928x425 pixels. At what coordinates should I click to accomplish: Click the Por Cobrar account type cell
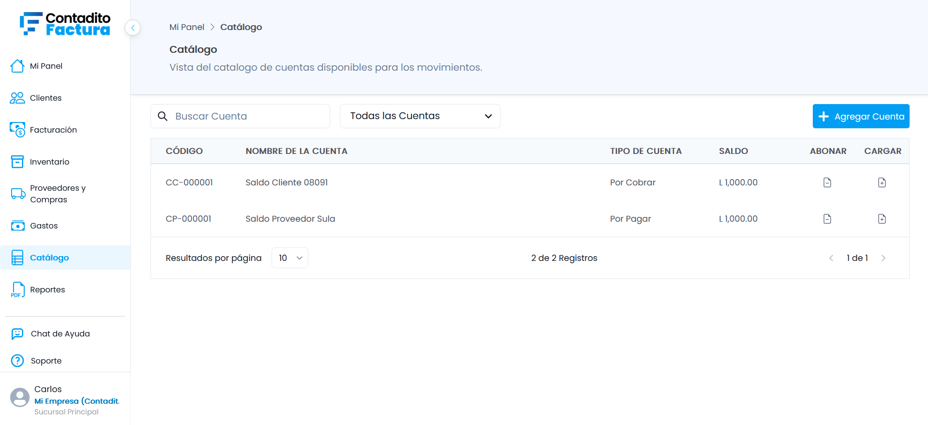633,182
